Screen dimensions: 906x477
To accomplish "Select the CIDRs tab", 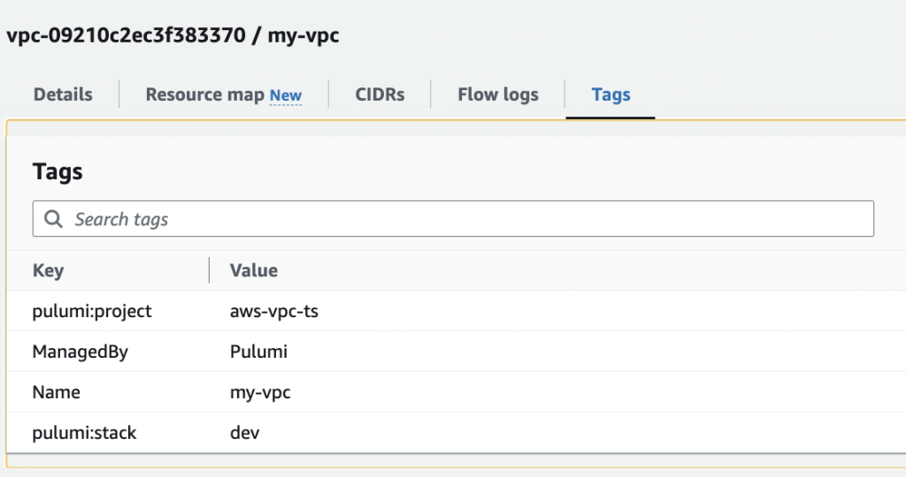I will (380, 95).
